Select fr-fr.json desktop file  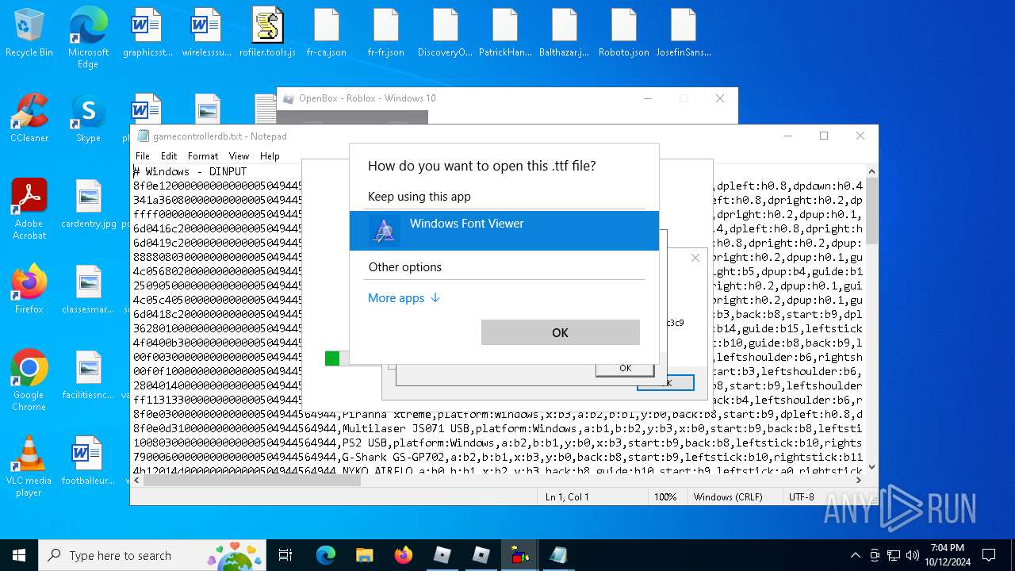(386, 33)
